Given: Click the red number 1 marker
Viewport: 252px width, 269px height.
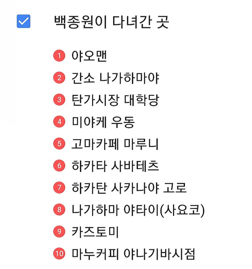Looking at the screenshot, I should [59, 56].
